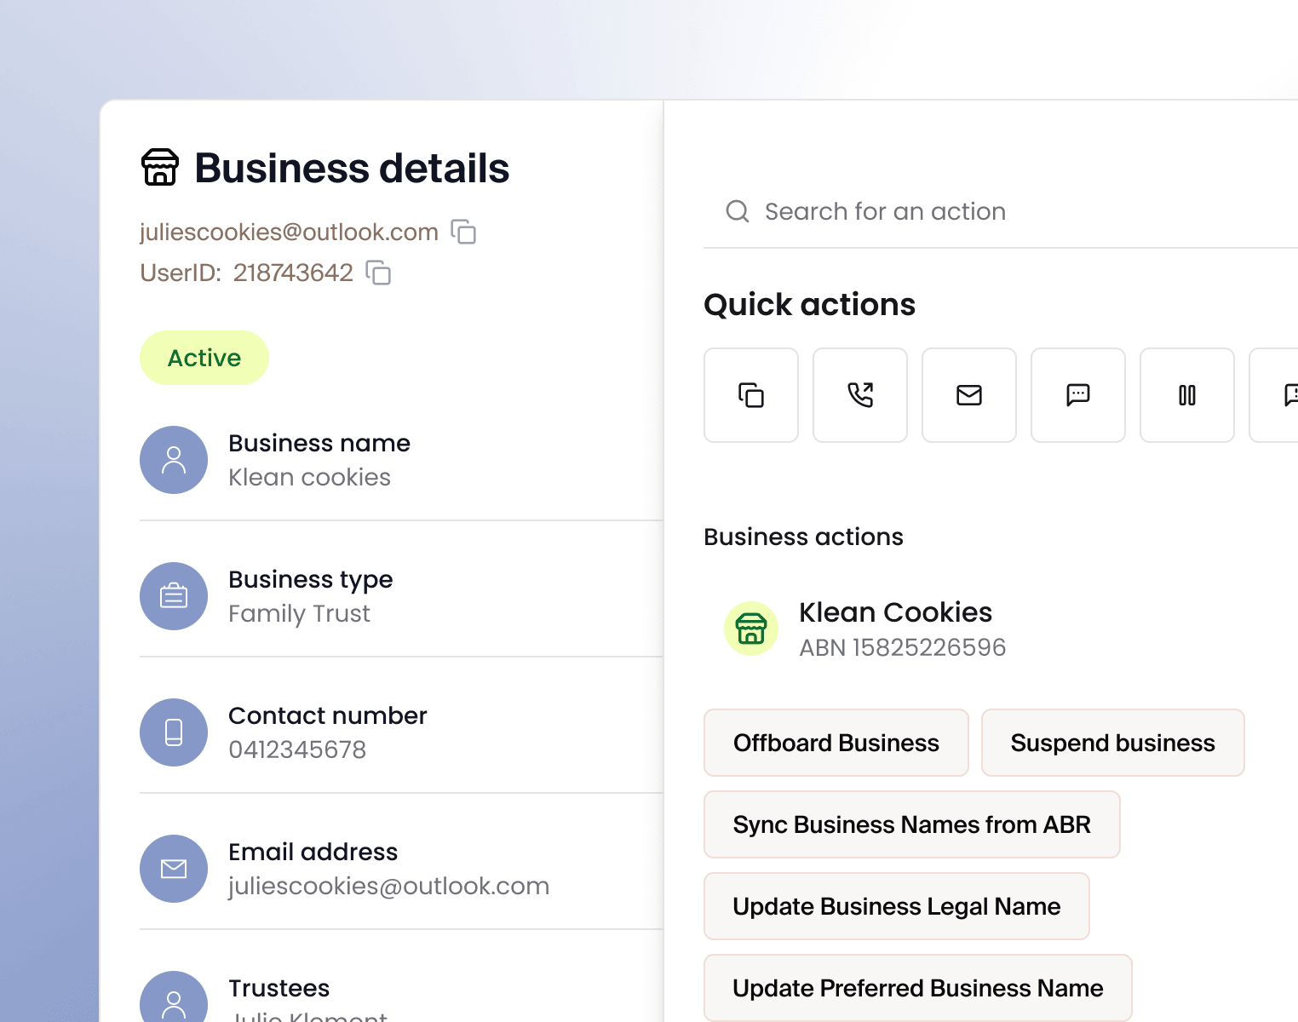
Task: Copy the UserID 218743642
Action: (x=378, y=273)
